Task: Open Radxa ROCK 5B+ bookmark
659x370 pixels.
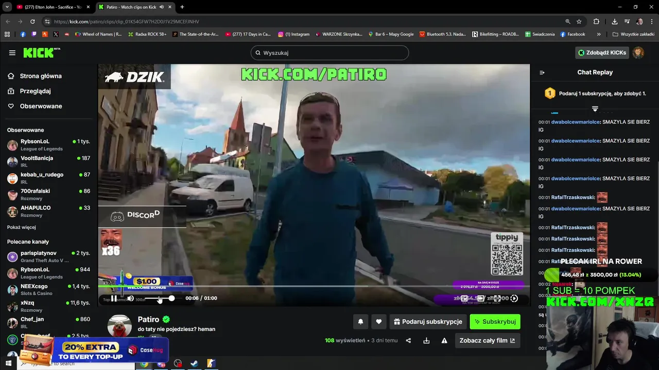Action: [147, 34]
